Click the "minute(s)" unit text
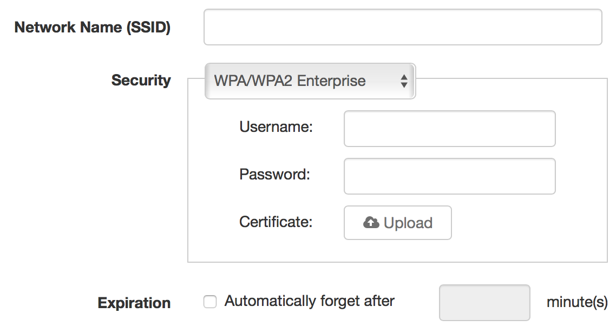Image resolution: width=616 pixels, height=333 pixels. coord(577,302)
